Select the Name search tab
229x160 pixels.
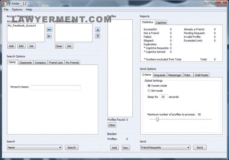pyautogui.click(x=12, y=62)
